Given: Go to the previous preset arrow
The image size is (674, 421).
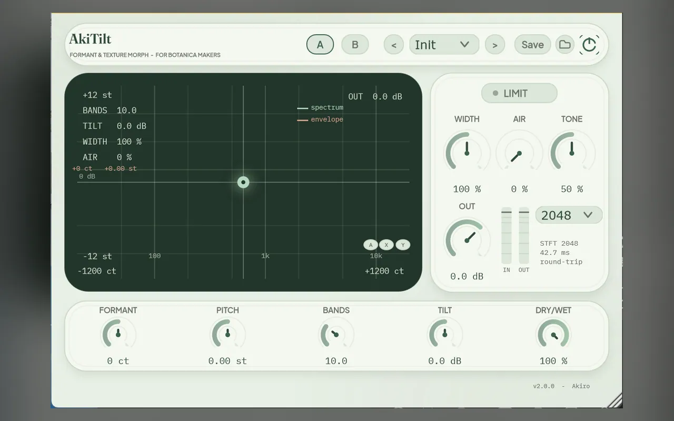Looking at the screenshot, I should click(x=394, y=45).
